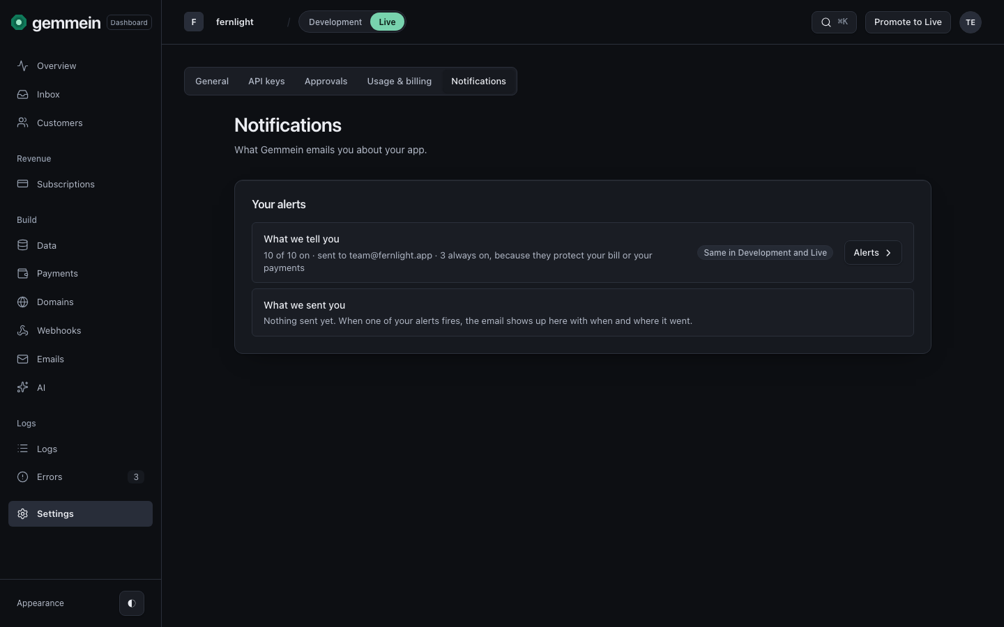Viewport: 1004px width, 627px height.
Task: Switch environment to Development
Action: pos(335,22)
